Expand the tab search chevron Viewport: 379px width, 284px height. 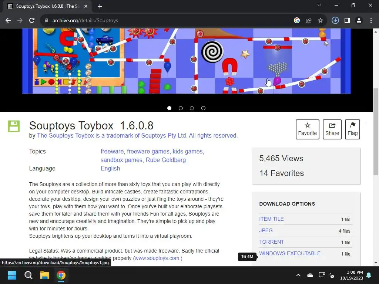click(x=319, y=5)
